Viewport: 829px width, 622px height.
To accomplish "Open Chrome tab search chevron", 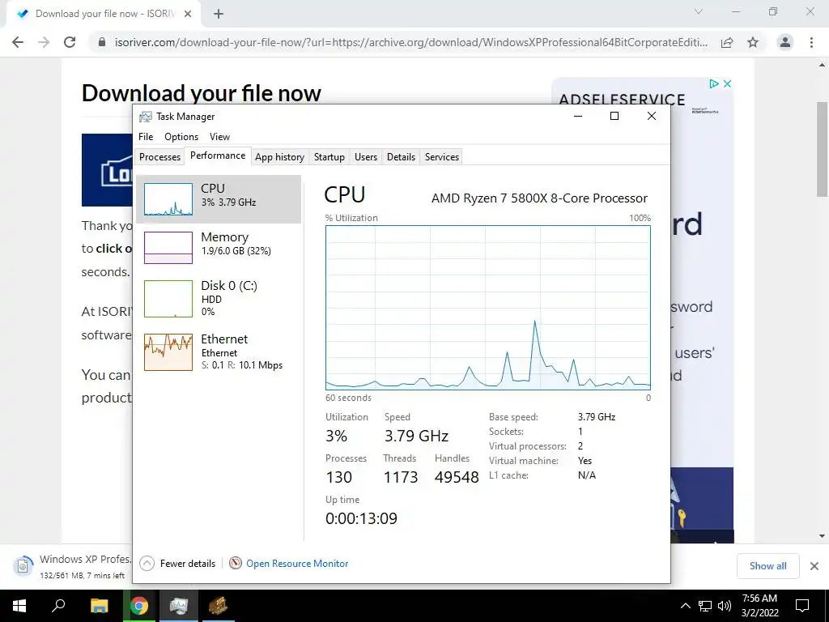I will pyautogui.click(x=699, y=11).
